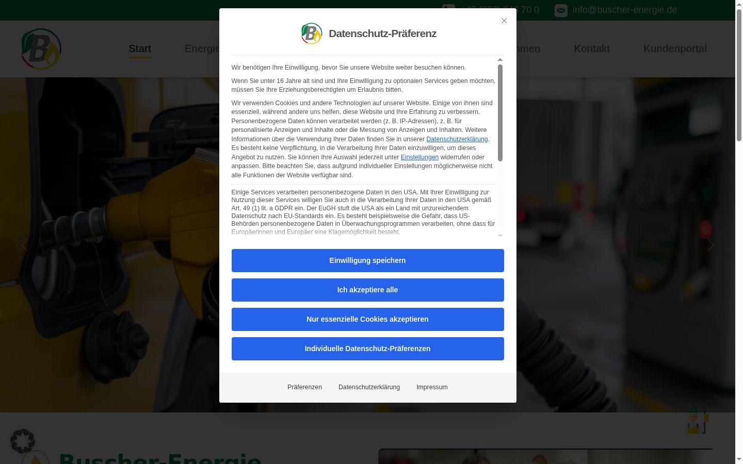Open Präferenzen in dialog footer
This screenshot has width=743, height=464.
point(304,387)
